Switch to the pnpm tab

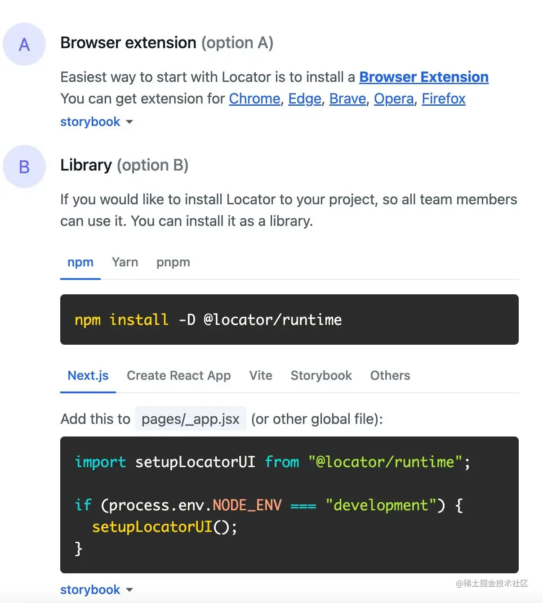[173, 262]
